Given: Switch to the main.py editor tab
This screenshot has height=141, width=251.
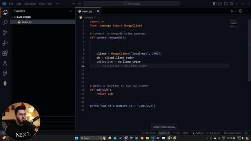Looking at the screenshot, I should coord(88,11).
